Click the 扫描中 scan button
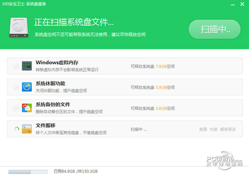This screenshot has height=177, width=249. 214,29
